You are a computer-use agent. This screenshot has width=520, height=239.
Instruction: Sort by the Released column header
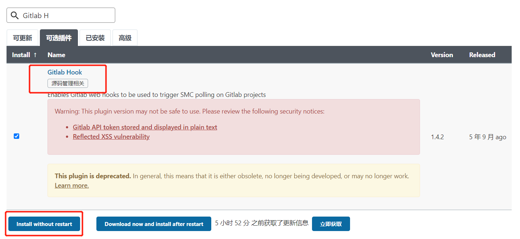(482, 55)
